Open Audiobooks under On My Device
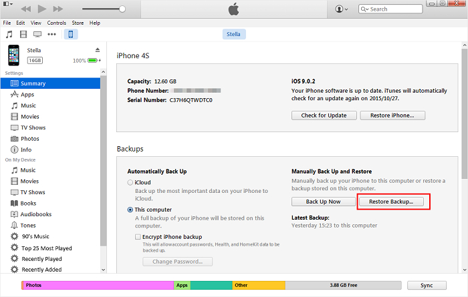 click(x=50, y=214)
